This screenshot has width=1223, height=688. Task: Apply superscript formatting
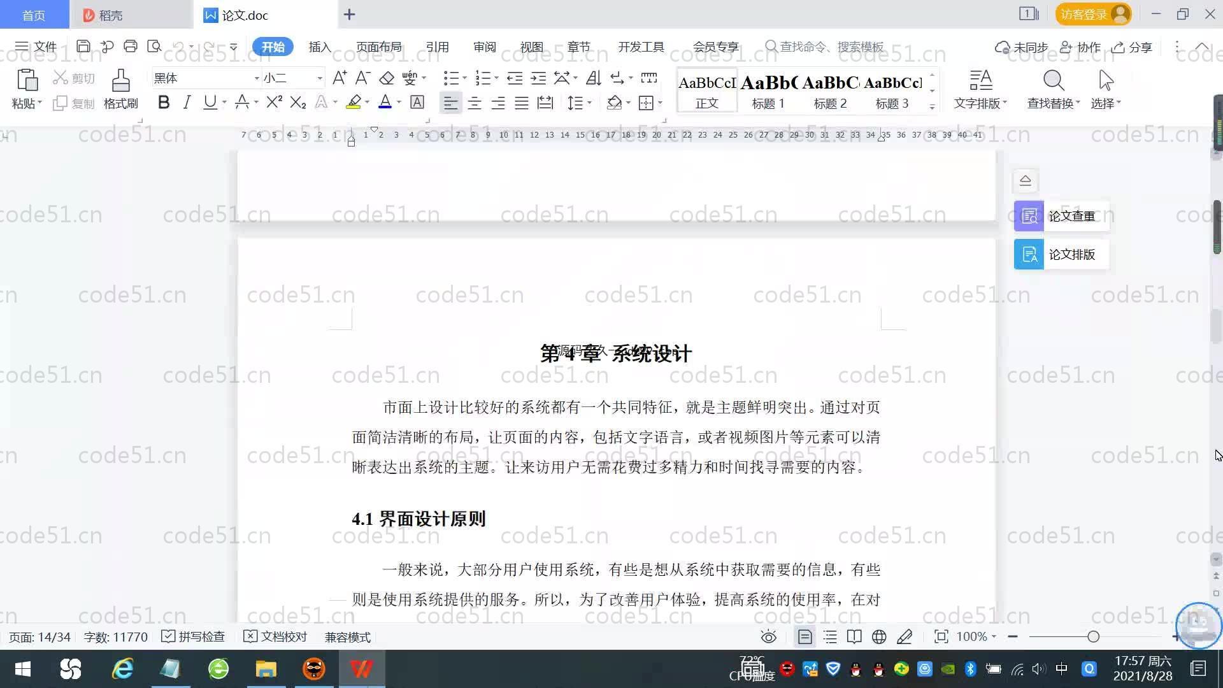coord(274,103)
